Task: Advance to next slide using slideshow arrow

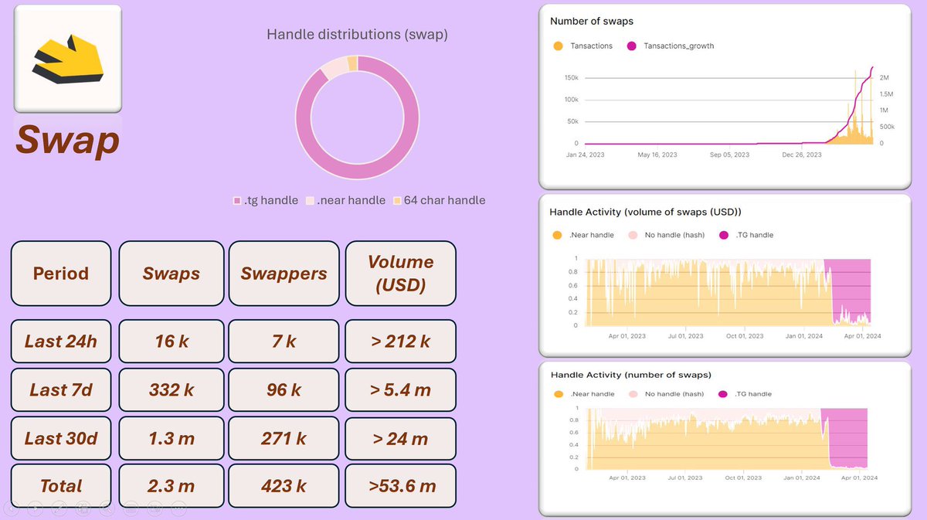Action: coord(36,508)
